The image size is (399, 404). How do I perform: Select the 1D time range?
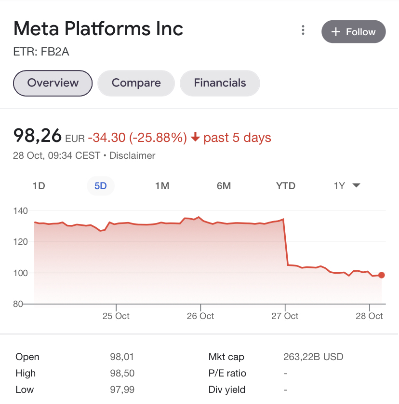tap(39, 186)
